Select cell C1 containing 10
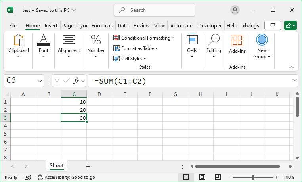Screen dimensions: 302x182 [x=74, y=102]
